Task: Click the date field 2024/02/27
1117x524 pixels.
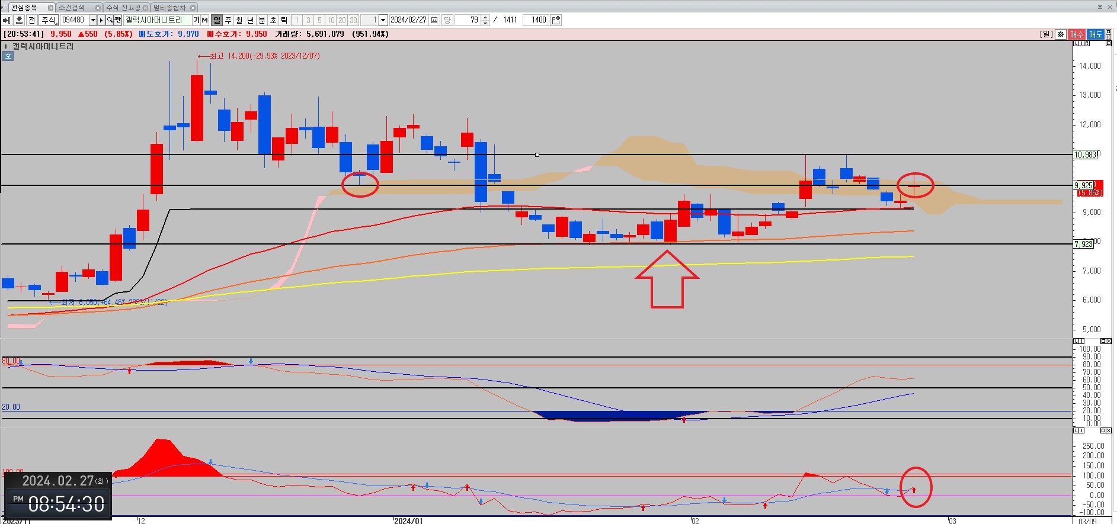Action: 409,20
